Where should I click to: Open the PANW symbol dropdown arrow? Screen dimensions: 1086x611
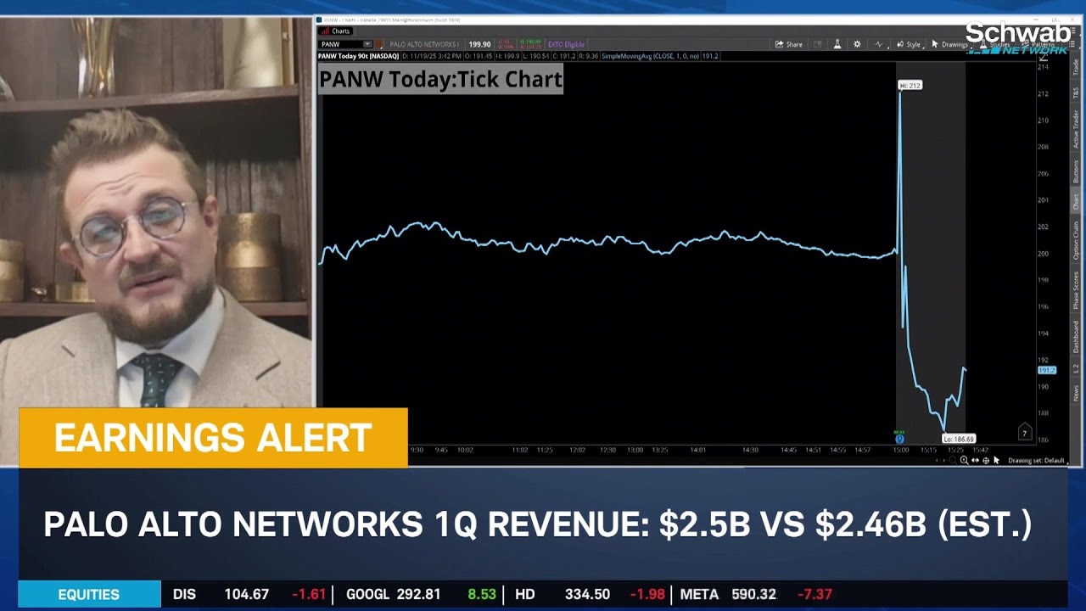[367, 44]
